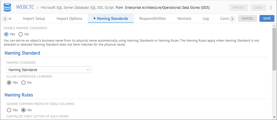Image resolution: width=277 pixels, height=120 pixels.
Task: Set Ignore Common Prefix to Yes
Action: [9, 110]
